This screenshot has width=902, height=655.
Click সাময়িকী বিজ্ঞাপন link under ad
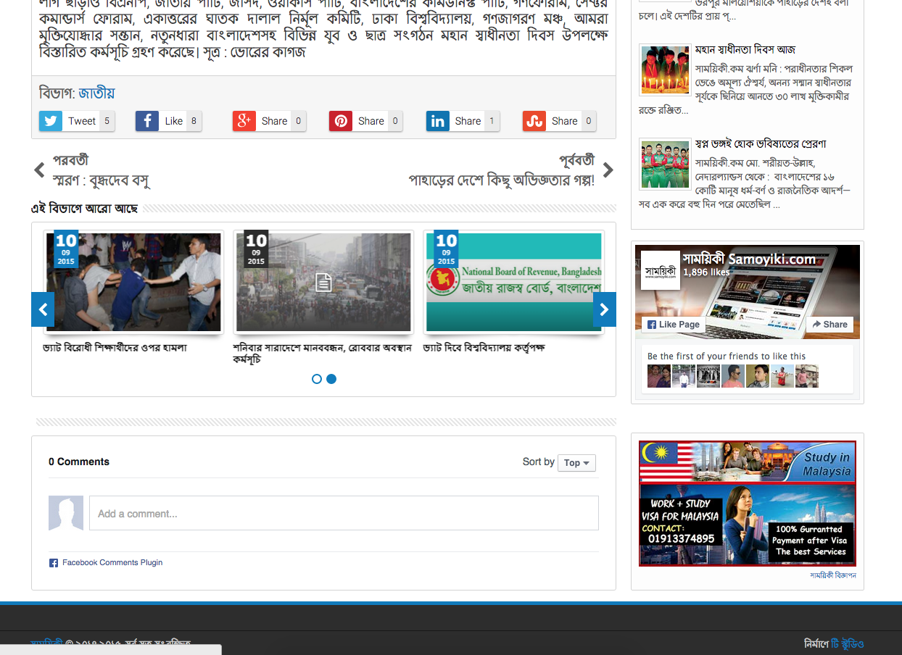click(833, 575)
